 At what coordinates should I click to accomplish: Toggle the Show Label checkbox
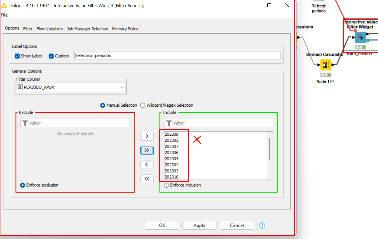(x=17, y=56)
